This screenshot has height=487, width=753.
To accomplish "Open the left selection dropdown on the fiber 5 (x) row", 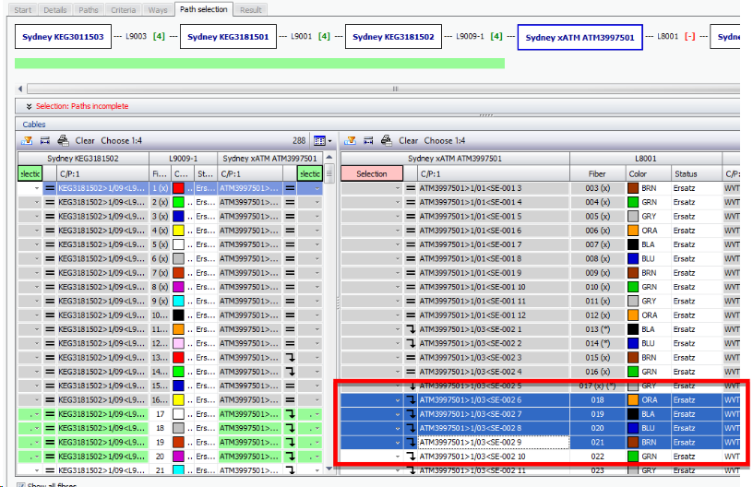I will pos(37,244).
